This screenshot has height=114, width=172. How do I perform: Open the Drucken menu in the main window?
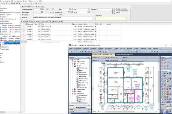(x=25, y=1)
